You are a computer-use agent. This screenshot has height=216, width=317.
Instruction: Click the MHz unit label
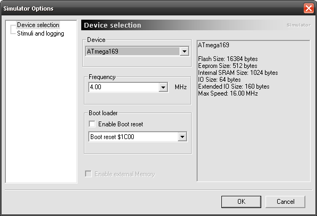tap(181, 87)
